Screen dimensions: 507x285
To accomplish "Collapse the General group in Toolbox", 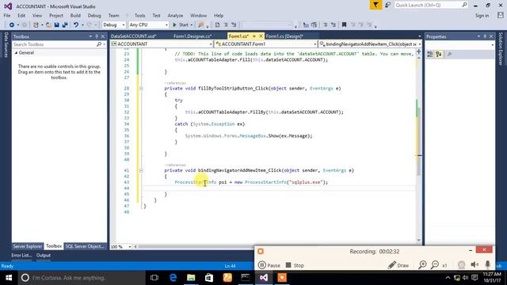I will (x=16, y=53).
